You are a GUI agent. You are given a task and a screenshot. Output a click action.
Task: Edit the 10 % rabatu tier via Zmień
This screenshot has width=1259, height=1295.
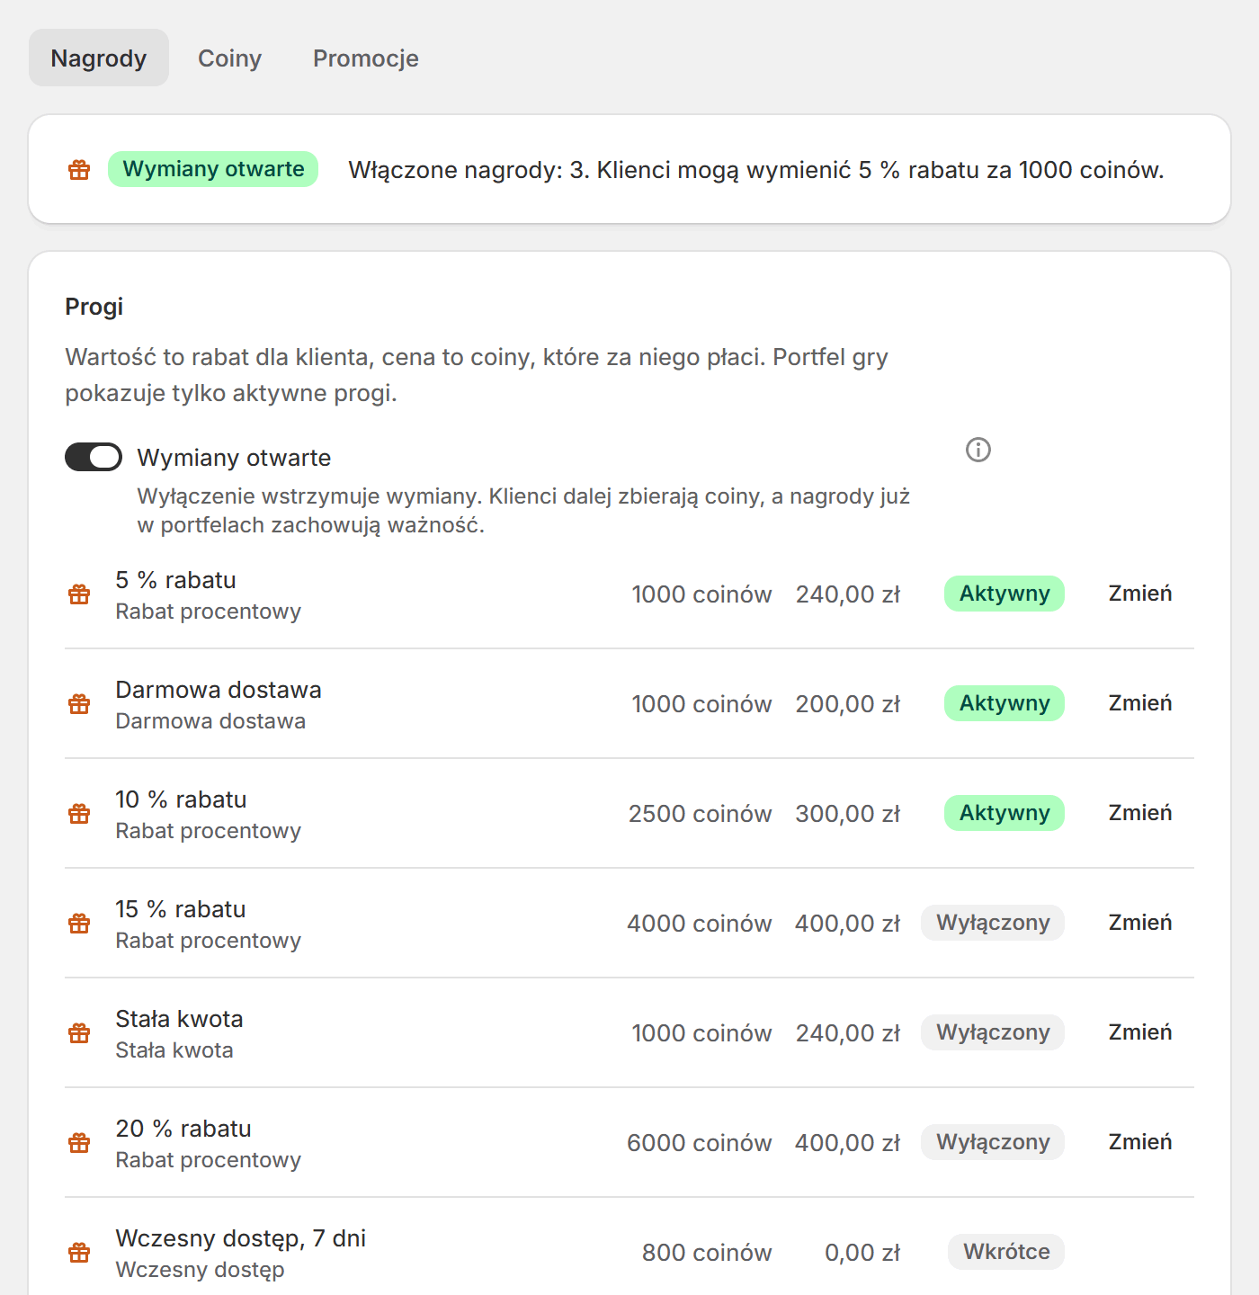1140,813
